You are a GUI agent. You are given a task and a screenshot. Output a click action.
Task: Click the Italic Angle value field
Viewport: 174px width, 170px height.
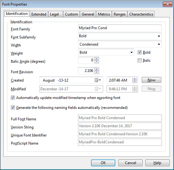pyautogui.click(x=86, y=60)
